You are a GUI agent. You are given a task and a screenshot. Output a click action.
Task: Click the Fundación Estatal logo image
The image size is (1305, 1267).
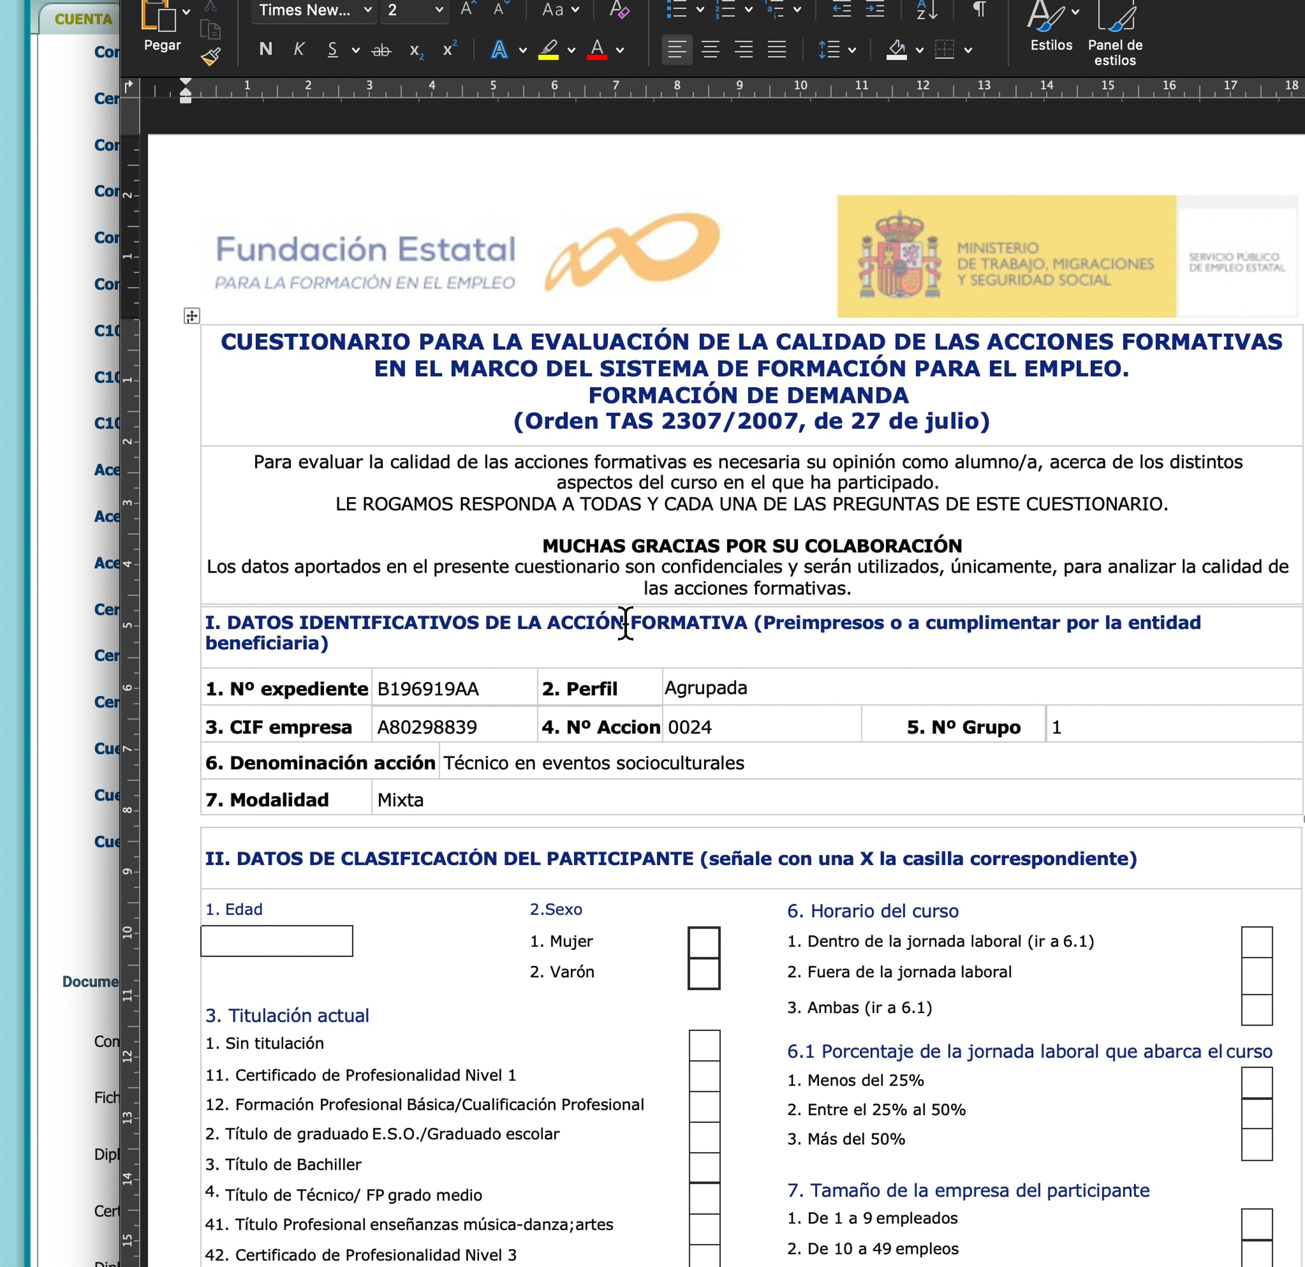click(468, 253)
